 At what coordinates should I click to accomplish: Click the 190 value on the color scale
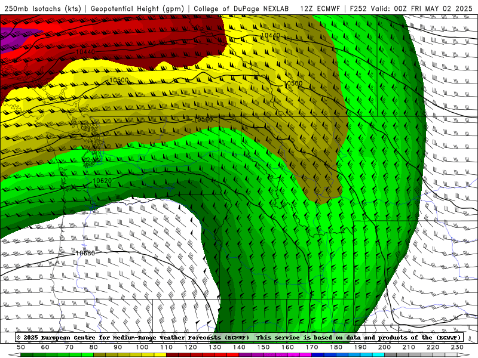(360, 347)
